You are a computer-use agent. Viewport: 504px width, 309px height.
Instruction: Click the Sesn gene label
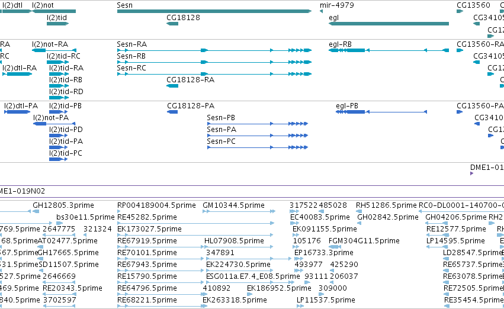[124, 5]
